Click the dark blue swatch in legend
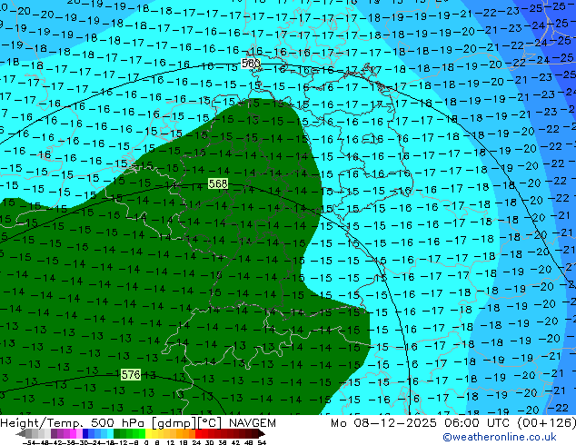The width and height of the screenshot is (576, 445). [85, 433]
